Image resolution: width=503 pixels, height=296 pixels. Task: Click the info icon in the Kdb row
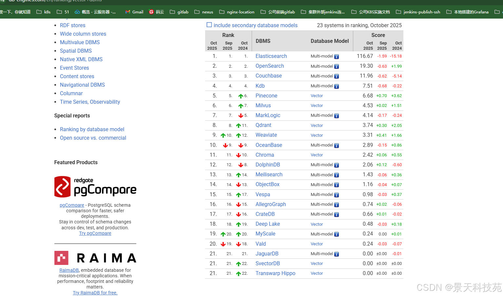[337, 86]
